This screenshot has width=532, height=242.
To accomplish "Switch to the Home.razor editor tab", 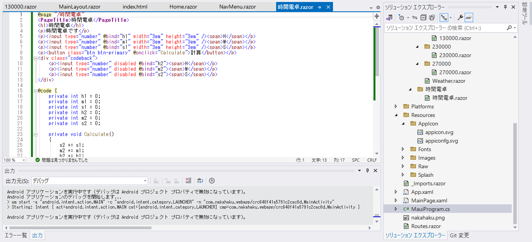I will [x=183, y=7].
